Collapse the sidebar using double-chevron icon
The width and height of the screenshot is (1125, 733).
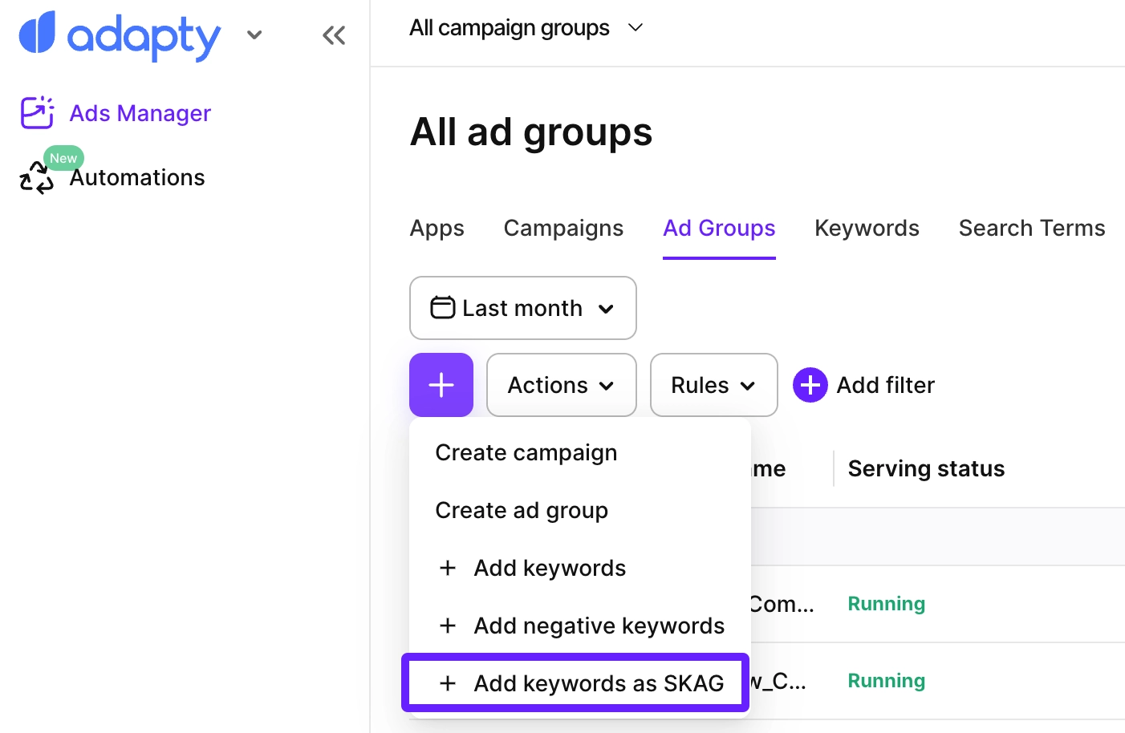[334, 34]
